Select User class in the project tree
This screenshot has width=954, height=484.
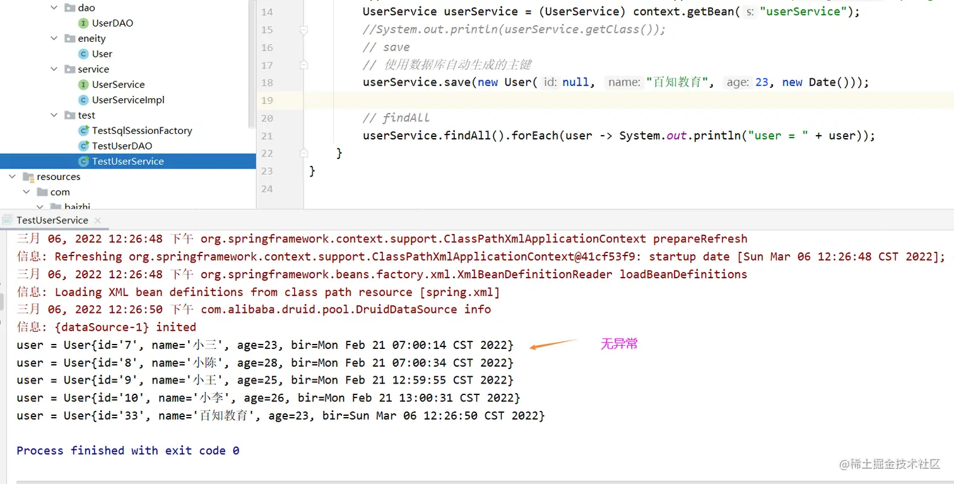(x=102, y=54)
